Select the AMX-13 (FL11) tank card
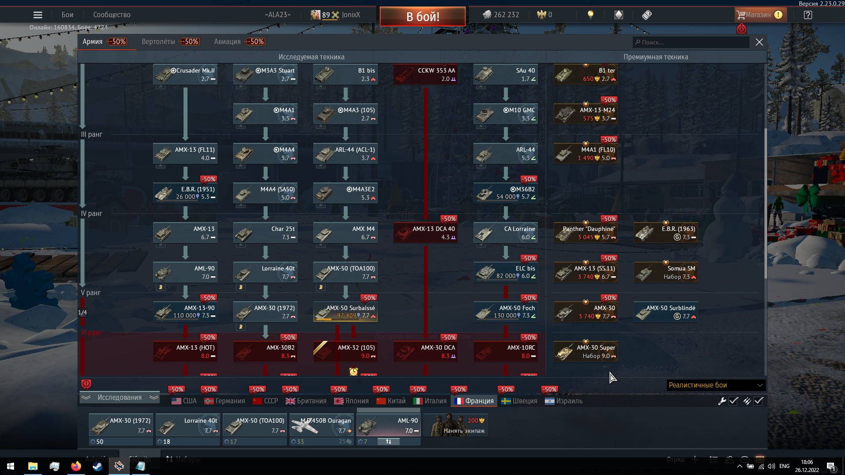The image size is (845, 475). tap(185, 153)
